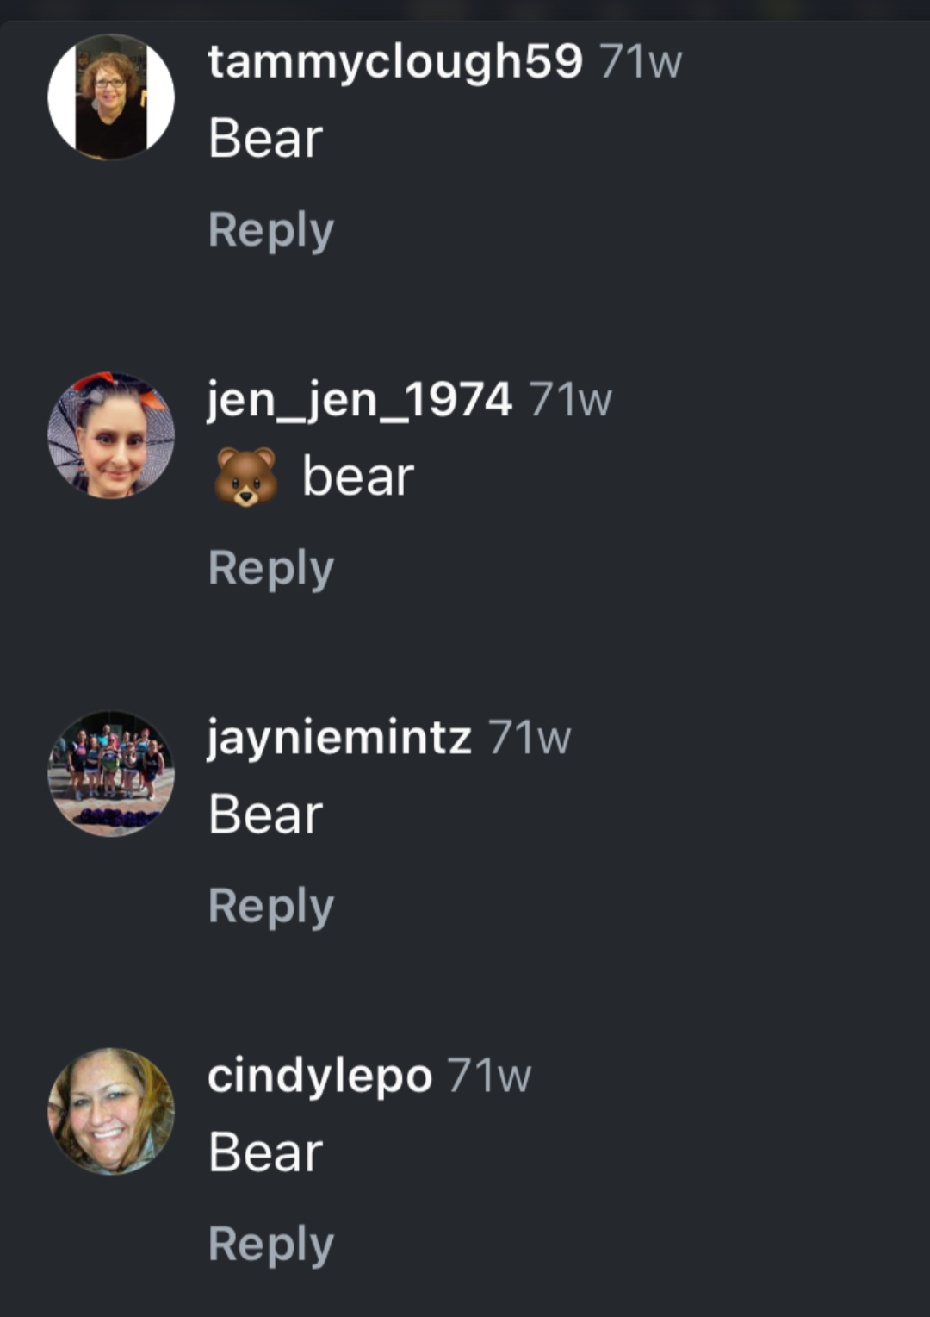Open tammyclough59's profile picture
This screenshot has height=1317, width=930.
[111, 97]
